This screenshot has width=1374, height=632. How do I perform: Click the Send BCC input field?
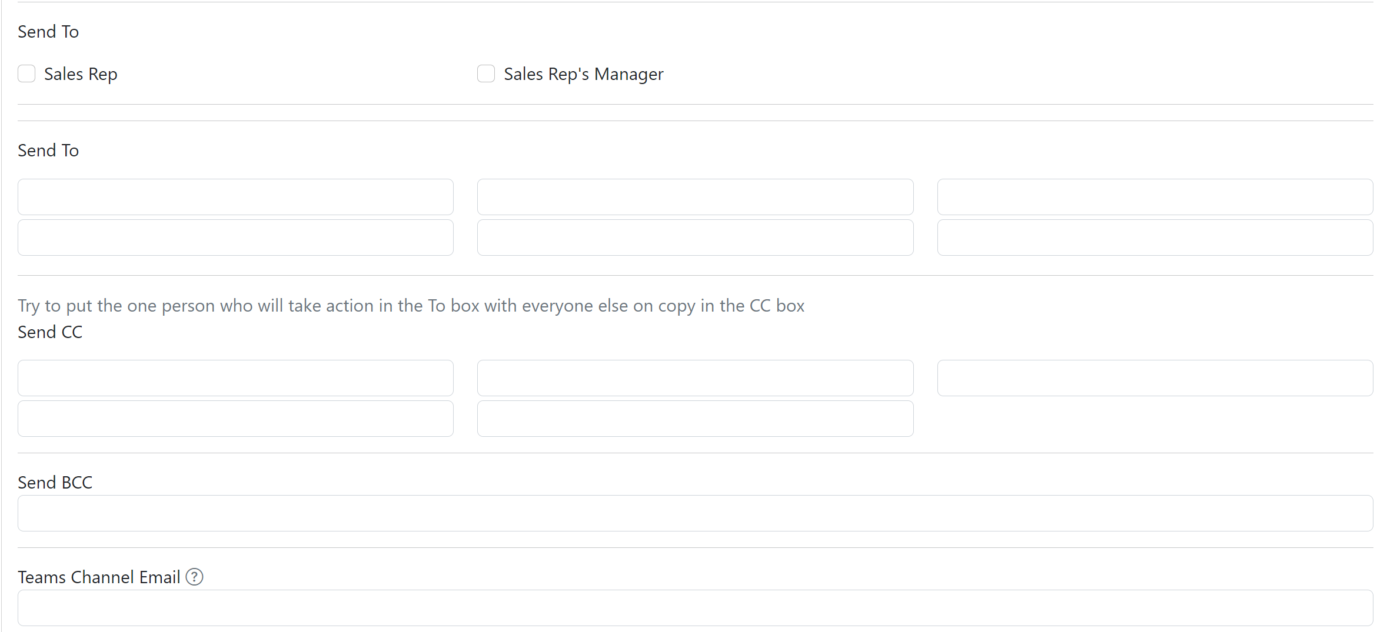[x=696, y=513]
